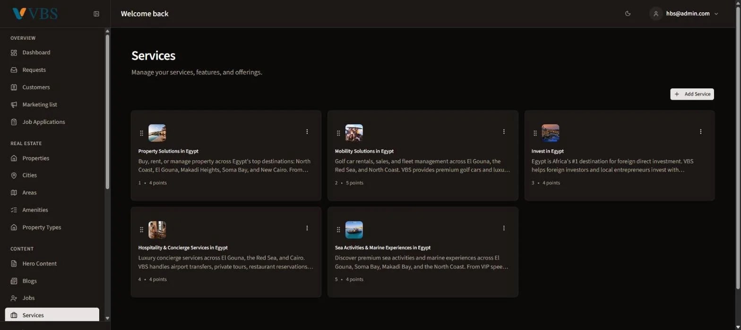Click the Hero Content document icon
This screenshot has width=741, height=330.
[14, 263]
